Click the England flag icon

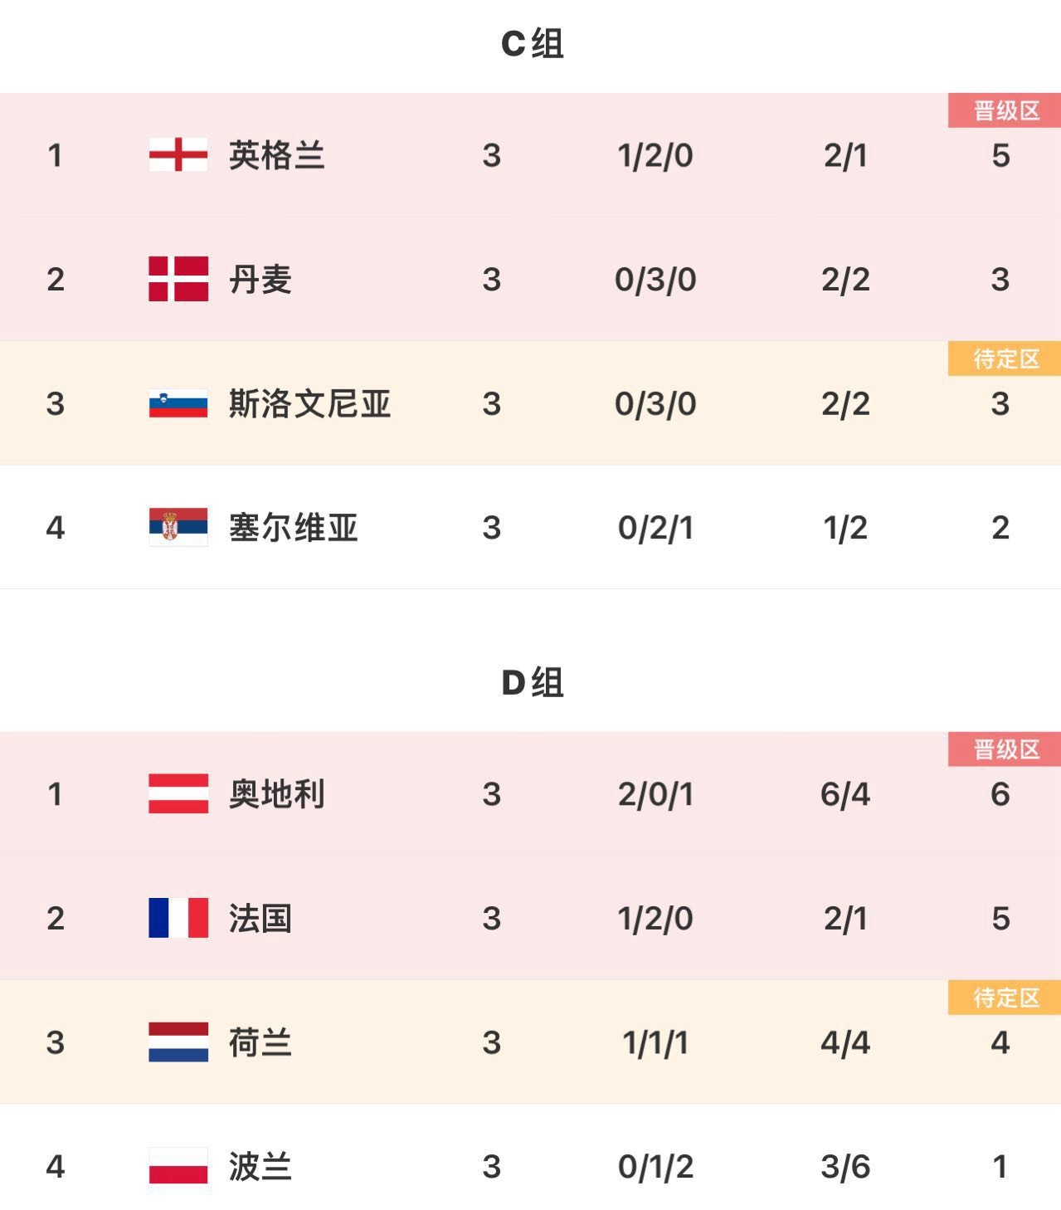tap(178, 155)
